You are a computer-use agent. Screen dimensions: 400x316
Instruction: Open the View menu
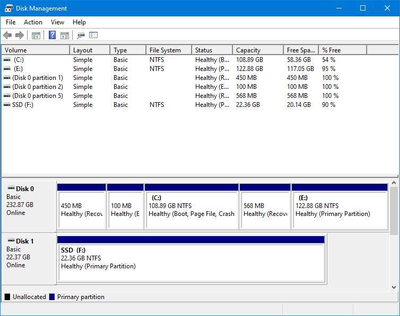(57, 22)
